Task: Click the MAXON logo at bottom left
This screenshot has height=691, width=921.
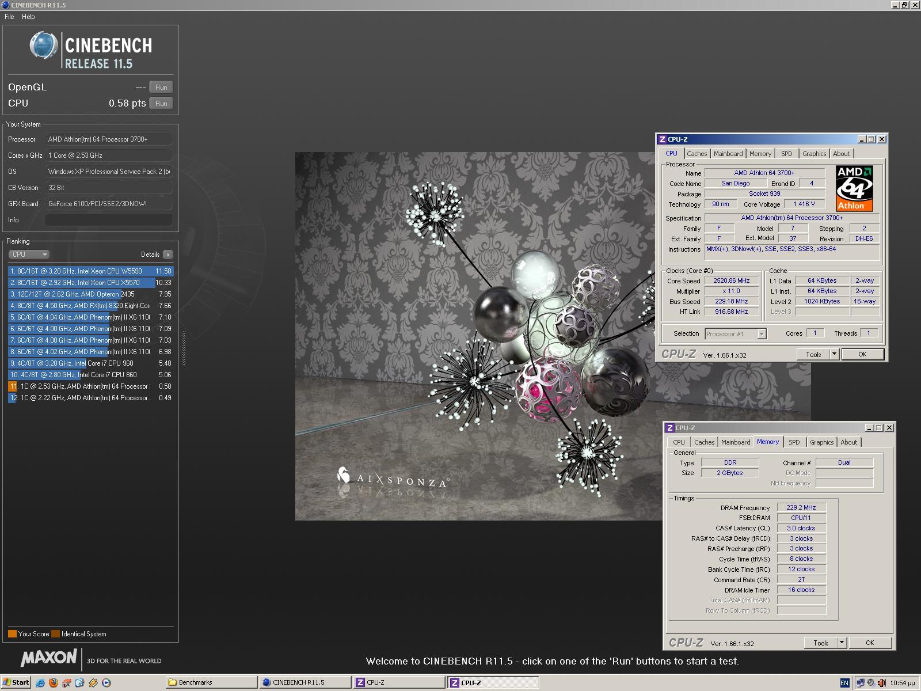Action: pyautogui.click(x=49, y=658)
